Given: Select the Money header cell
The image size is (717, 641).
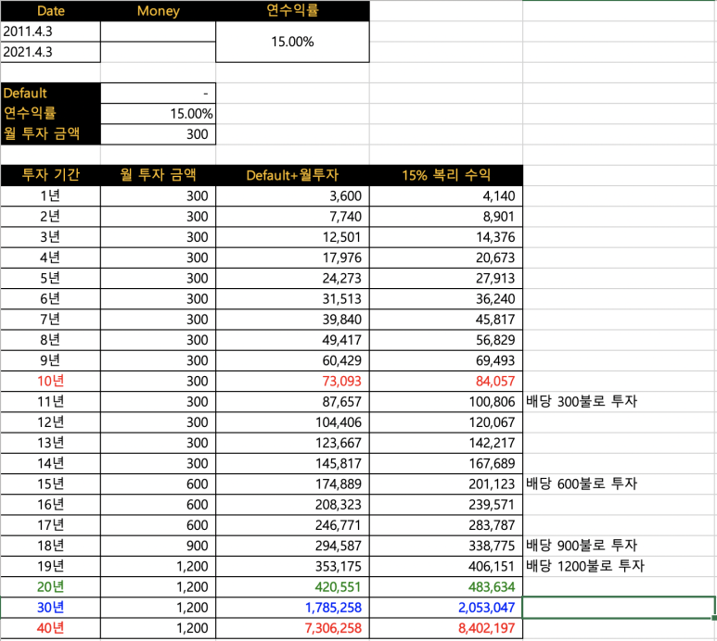Looking at the screenshot, I should click(158, 11).
